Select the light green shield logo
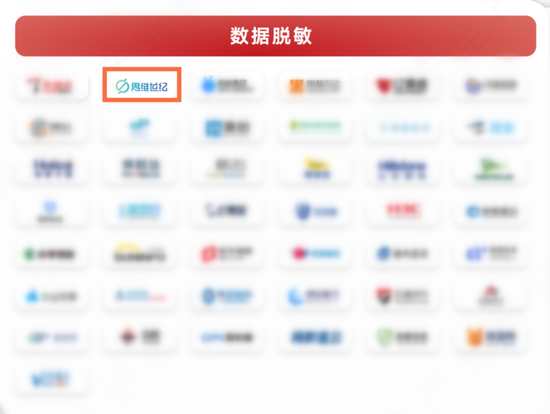This screenshot has height=414, width=550. 402,337
